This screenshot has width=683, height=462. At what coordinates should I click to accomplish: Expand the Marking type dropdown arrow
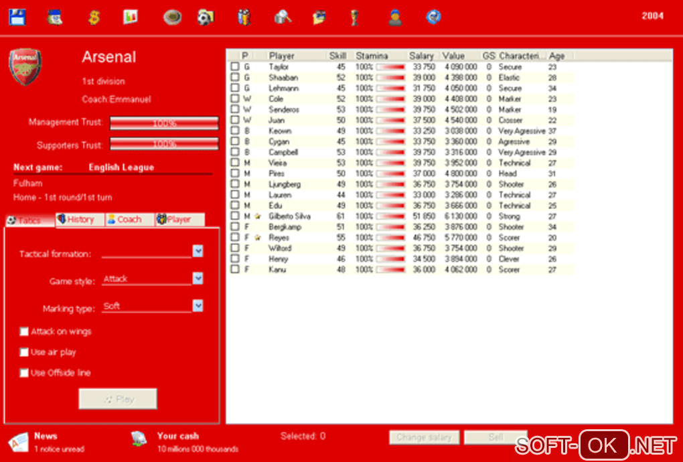pyautogui.click(x=198, y=306)
